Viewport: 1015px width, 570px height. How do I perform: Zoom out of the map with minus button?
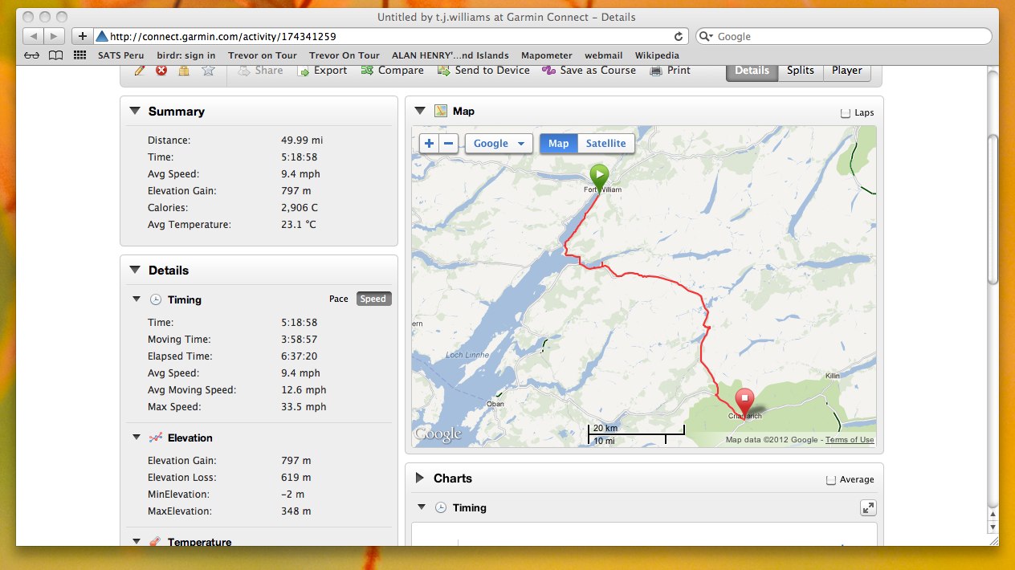tap(449, 144)
